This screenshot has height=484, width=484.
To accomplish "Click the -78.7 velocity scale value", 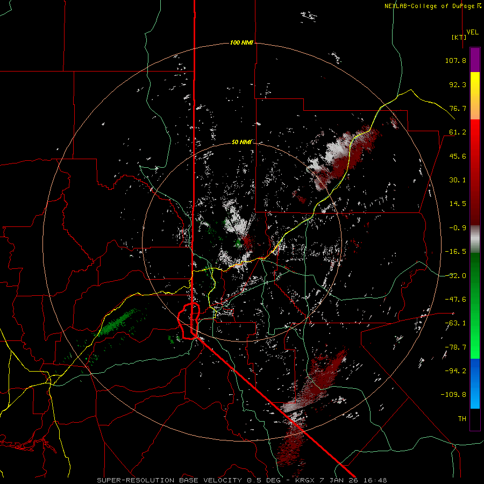I will point(455,347).
